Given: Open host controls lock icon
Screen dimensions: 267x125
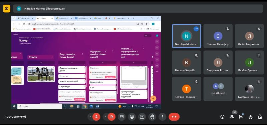Looking at the screenshot, I should coord(260,117).
